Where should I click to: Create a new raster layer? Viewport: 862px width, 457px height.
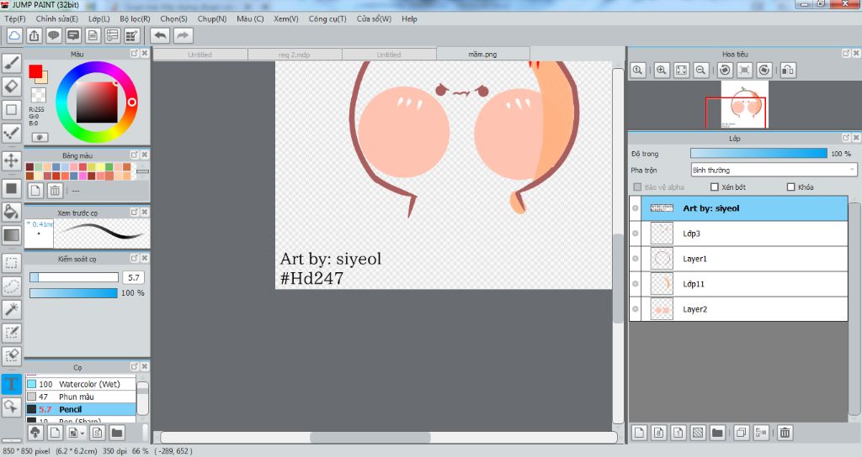click(x=639, y=433)
